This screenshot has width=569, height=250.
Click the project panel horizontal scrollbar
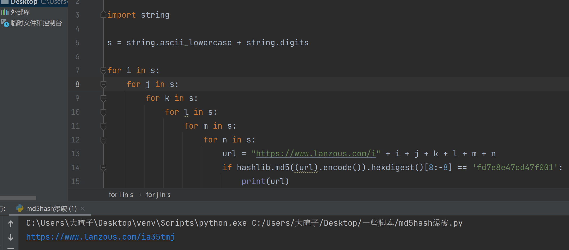click(18, 198)
